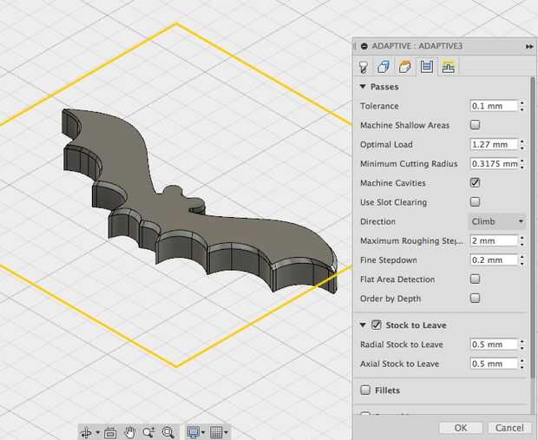
Task: Click OK to confirm the operation
Action: click(460, 428)
